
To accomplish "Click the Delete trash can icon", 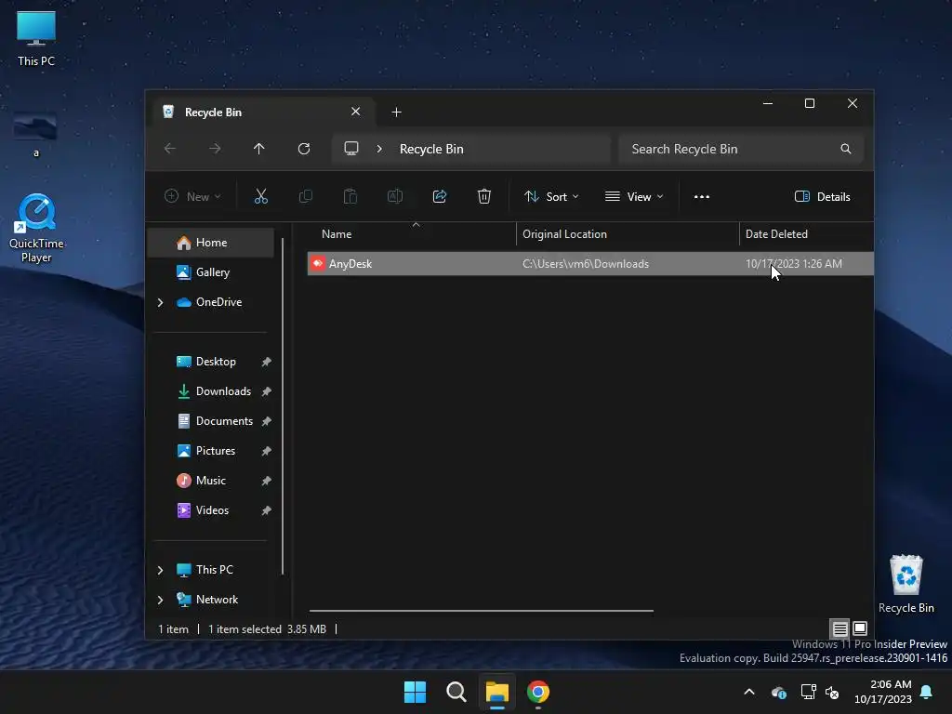I will pyautogui.click(x=483, y=196).
